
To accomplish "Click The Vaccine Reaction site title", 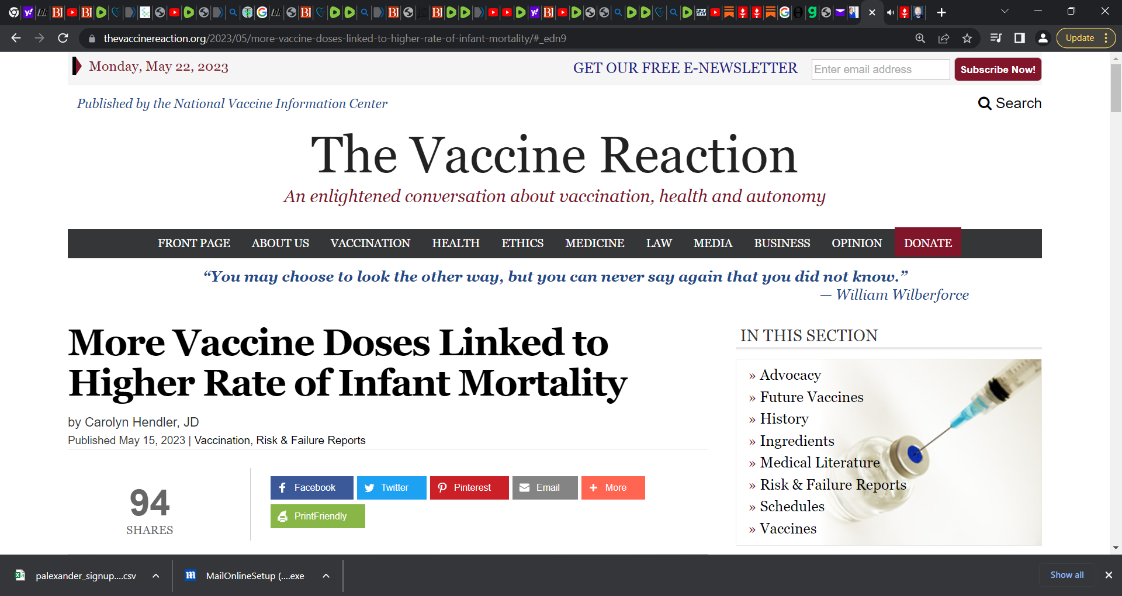I will point(554,155).
